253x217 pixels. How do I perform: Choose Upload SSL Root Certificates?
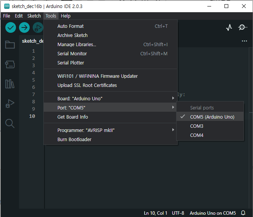111,85
